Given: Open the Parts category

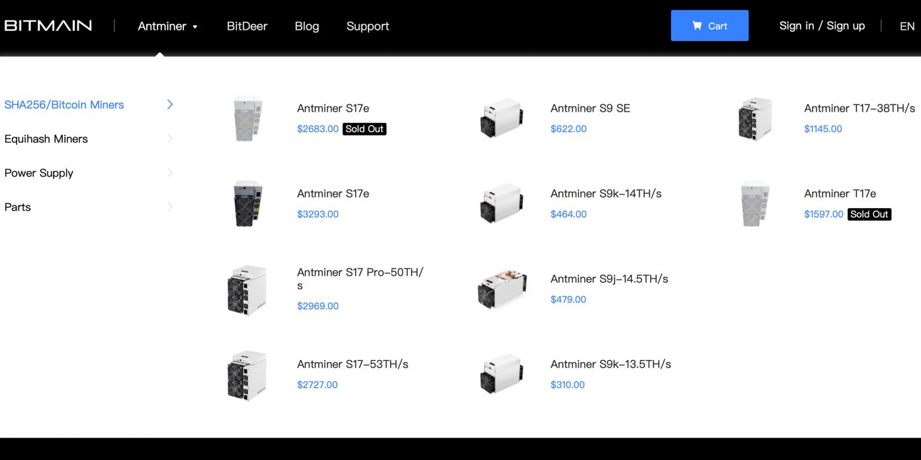Looking at the screenshot, I should point(18,207).
